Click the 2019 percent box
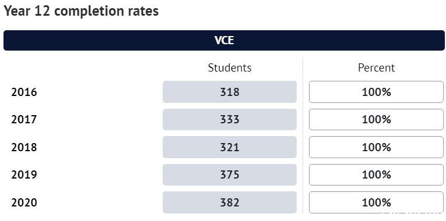Image resolution: width=446 pixels, height=221 pixels. [376, 174]
